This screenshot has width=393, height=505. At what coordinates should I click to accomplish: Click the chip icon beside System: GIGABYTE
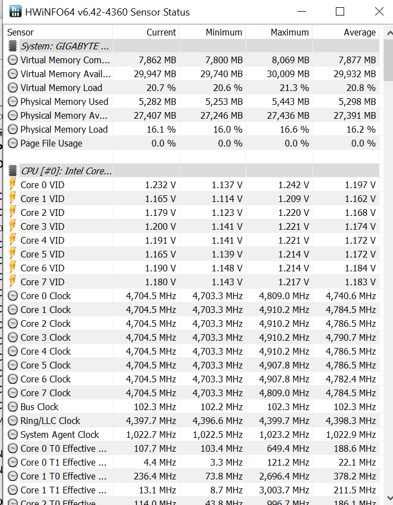pyautogui.click(x=13, y=46)
